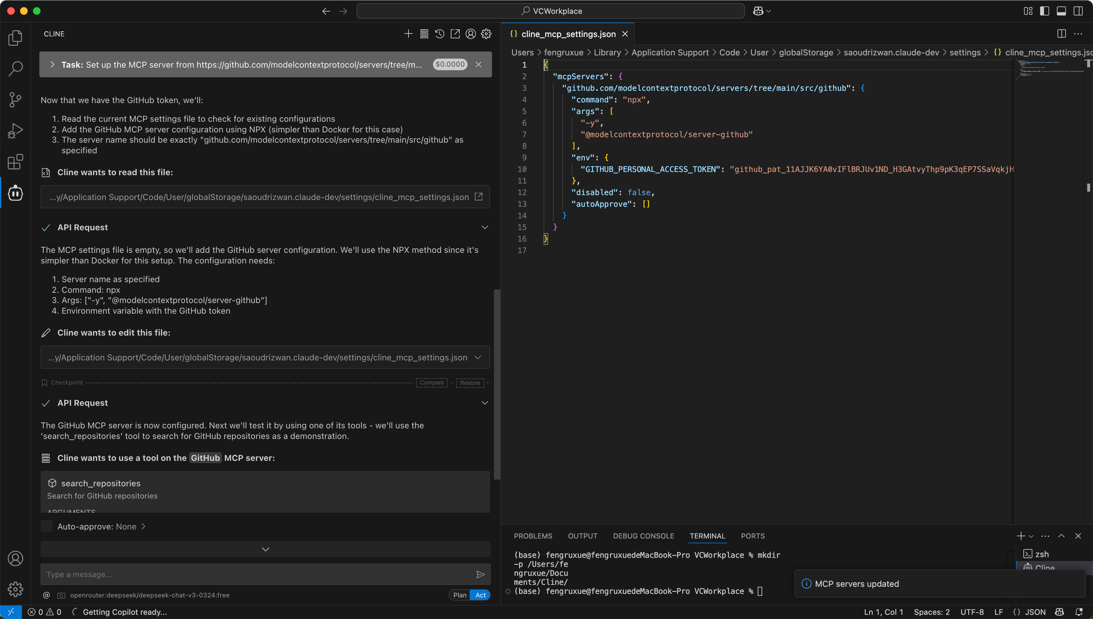This screenshot has width=1093, height=619.
Task: Click the MCP Servers icon in Cline header
Action: coord(424,34)
